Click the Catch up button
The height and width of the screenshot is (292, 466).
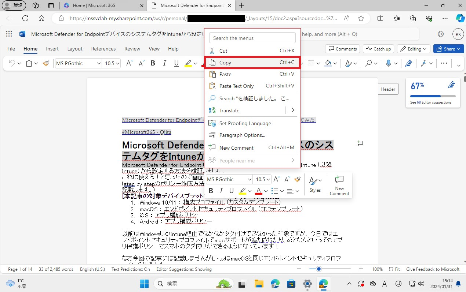coord(379,49)
